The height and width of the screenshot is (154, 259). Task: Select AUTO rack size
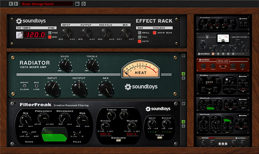[139, 41]
